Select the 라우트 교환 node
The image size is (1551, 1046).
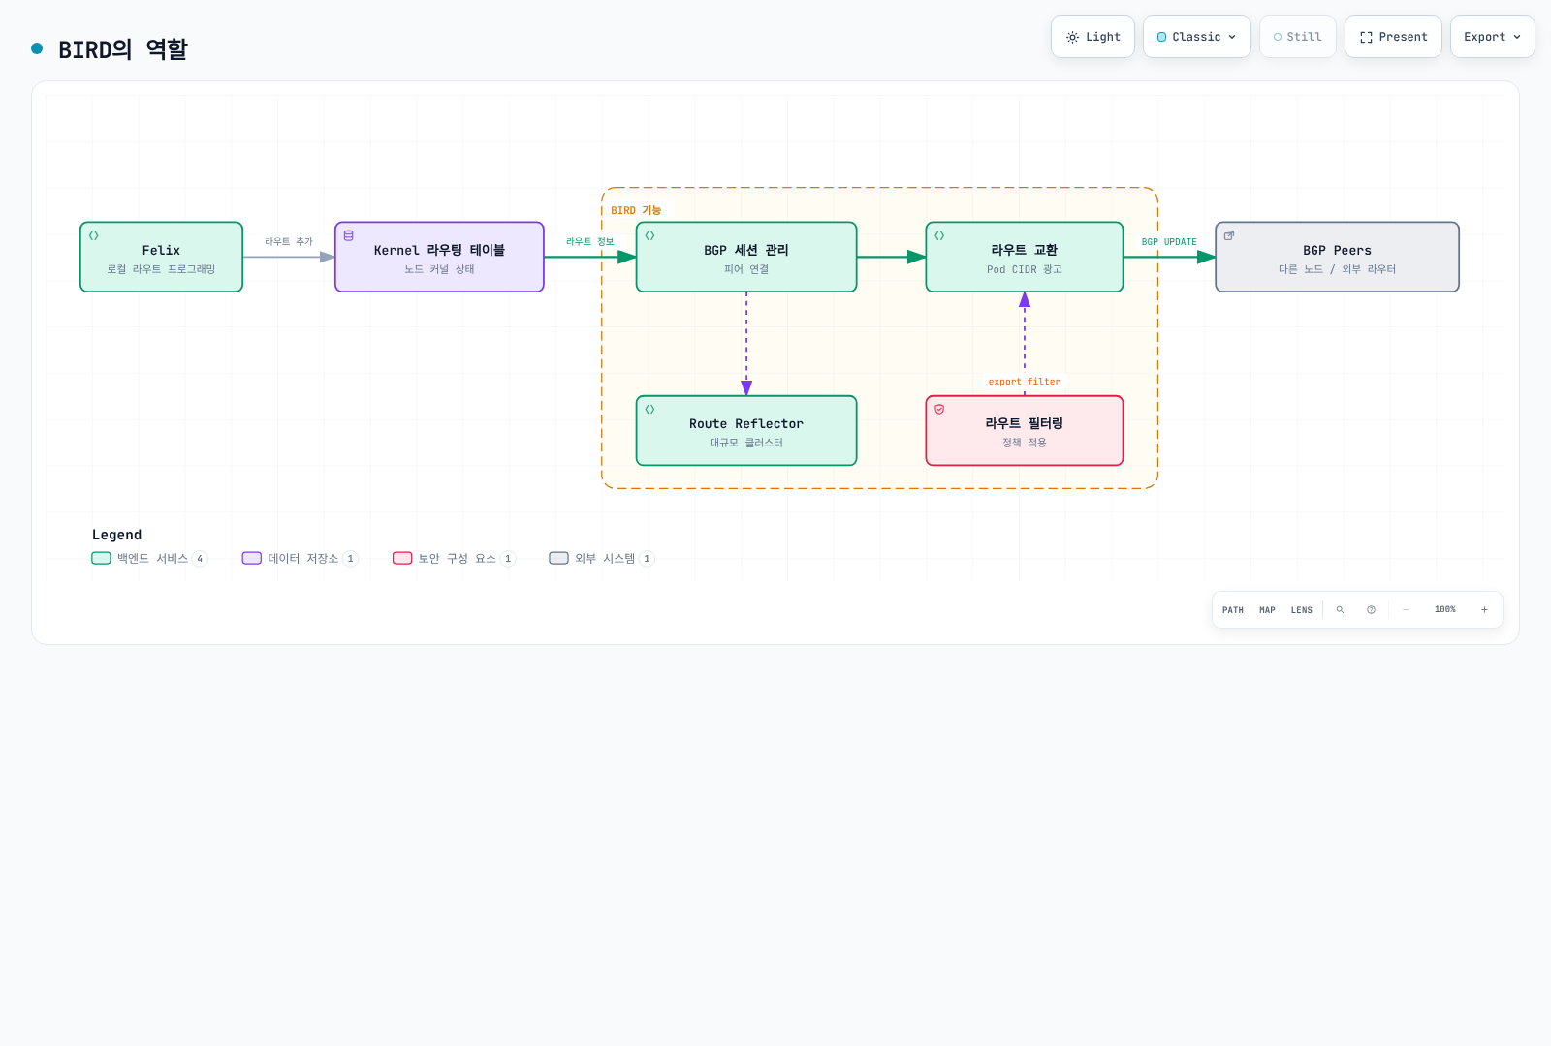pyautogui.click(x=1025, y=257)
